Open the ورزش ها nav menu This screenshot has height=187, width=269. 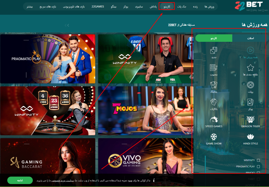[209, 7]
